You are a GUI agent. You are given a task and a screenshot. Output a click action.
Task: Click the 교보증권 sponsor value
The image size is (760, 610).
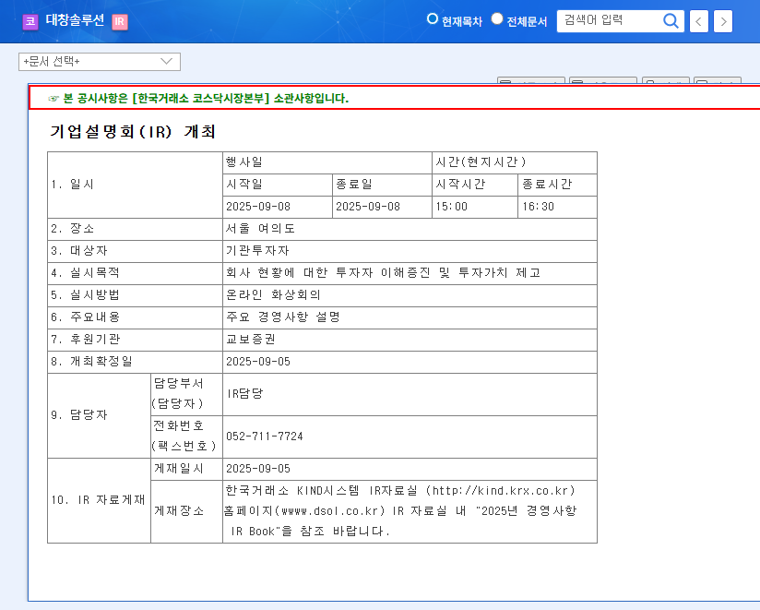[x=251, y=339]
